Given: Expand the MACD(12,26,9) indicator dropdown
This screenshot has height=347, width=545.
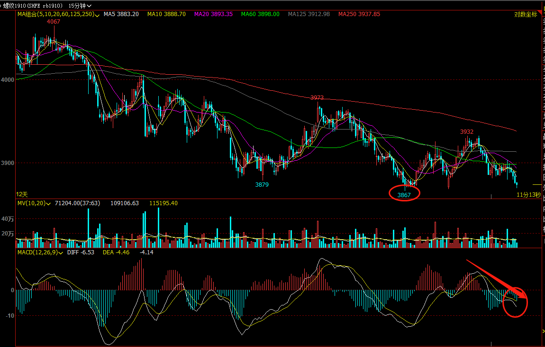Looking at the screenshot, I should point(61,253).
